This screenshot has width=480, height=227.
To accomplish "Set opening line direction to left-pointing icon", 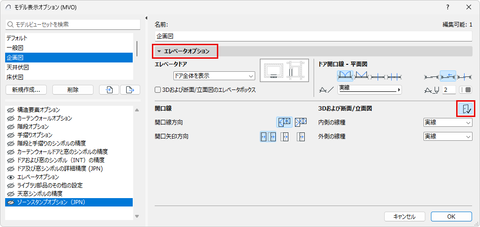I will pyautogui.click(x=284, y=122).
